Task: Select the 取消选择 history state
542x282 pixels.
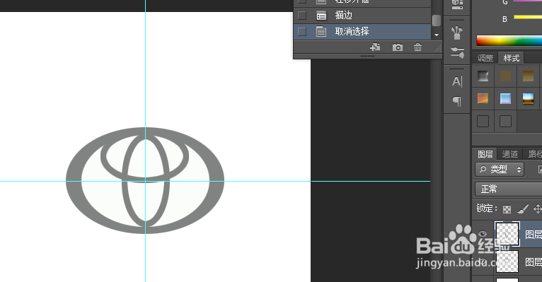Action: tap(362, 31)
